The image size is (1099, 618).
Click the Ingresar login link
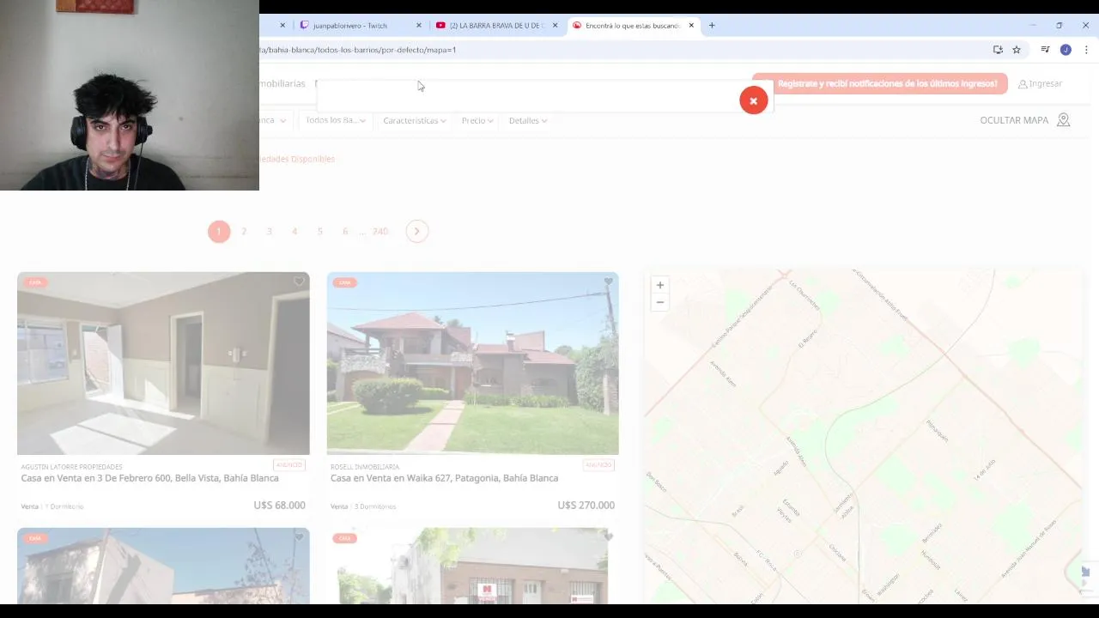tap(1040, 83)
